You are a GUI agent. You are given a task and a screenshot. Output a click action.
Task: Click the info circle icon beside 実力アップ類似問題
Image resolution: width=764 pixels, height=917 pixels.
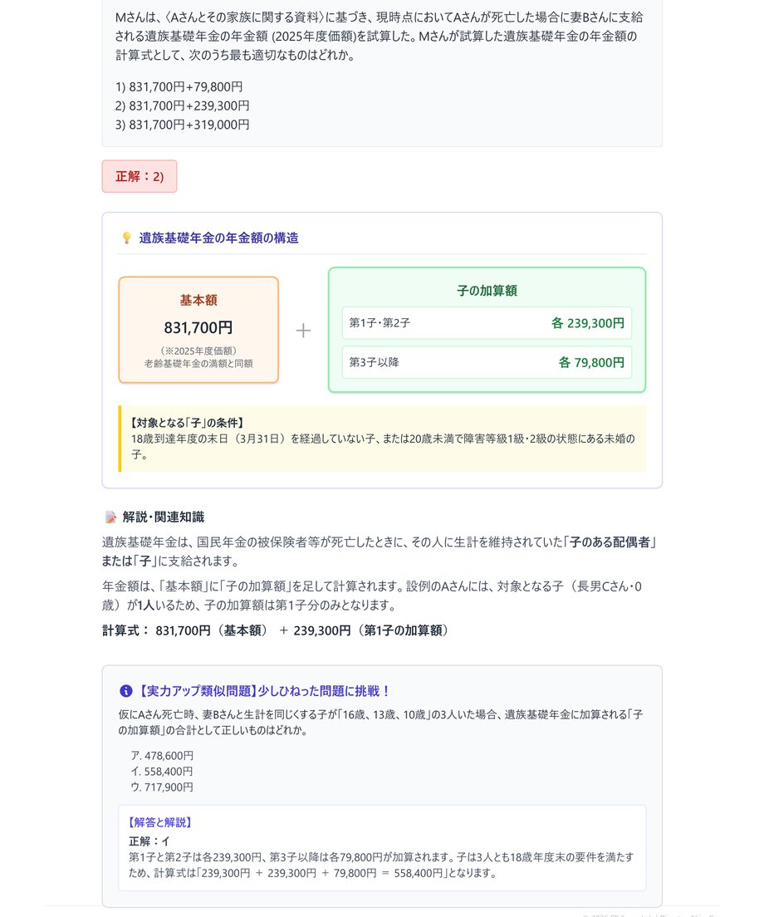(x=125, y=691)
